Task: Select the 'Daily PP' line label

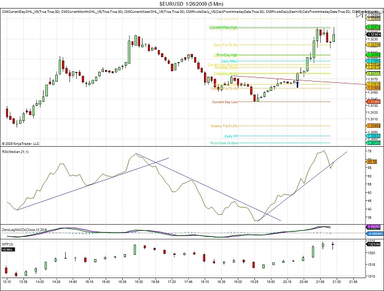Action: coord(231,136)
